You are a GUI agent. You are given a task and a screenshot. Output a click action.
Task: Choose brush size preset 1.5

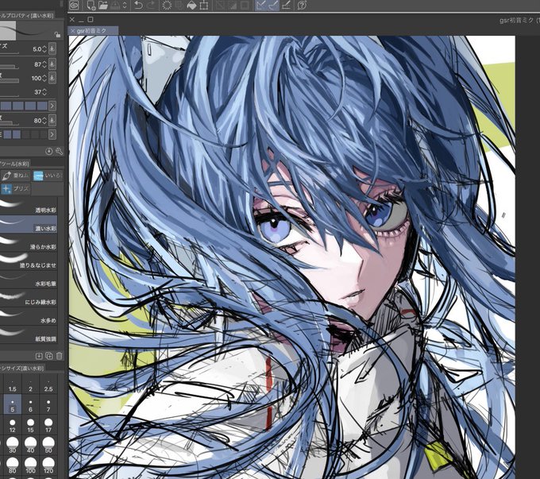coord(13,385)
